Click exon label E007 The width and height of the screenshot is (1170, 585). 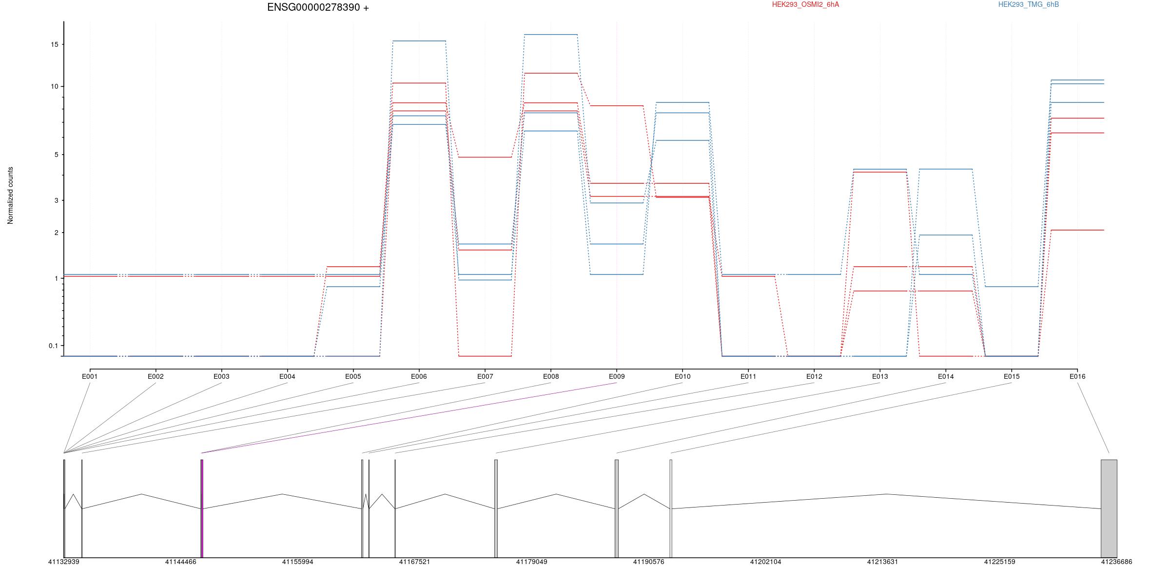(485, 376)
